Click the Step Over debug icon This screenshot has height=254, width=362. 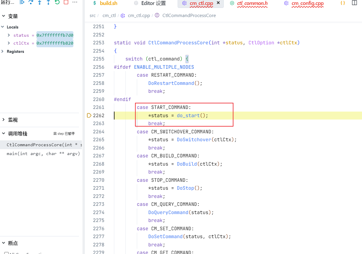(x=31, y=2)
